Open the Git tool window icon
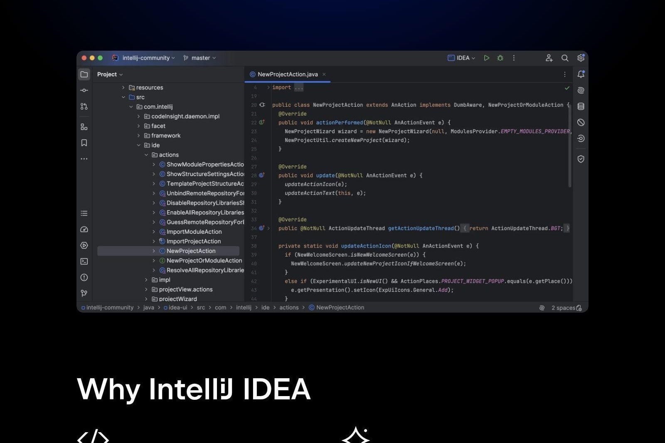The image size is (665, 443). pos(84,293)
